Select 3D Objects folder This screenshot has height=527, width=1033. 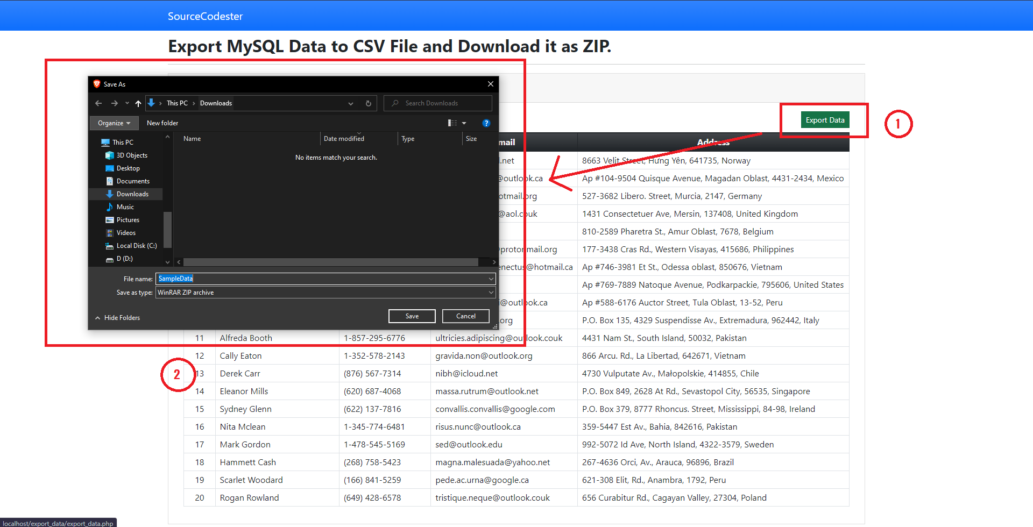point(132,155)
